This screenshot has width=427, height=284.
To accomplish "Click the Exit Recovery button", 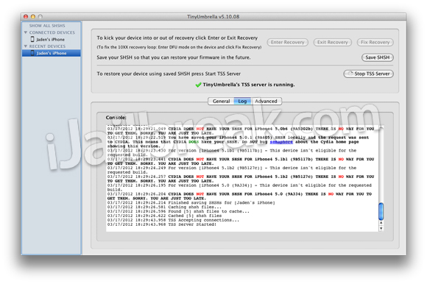I will pos(332,42).
